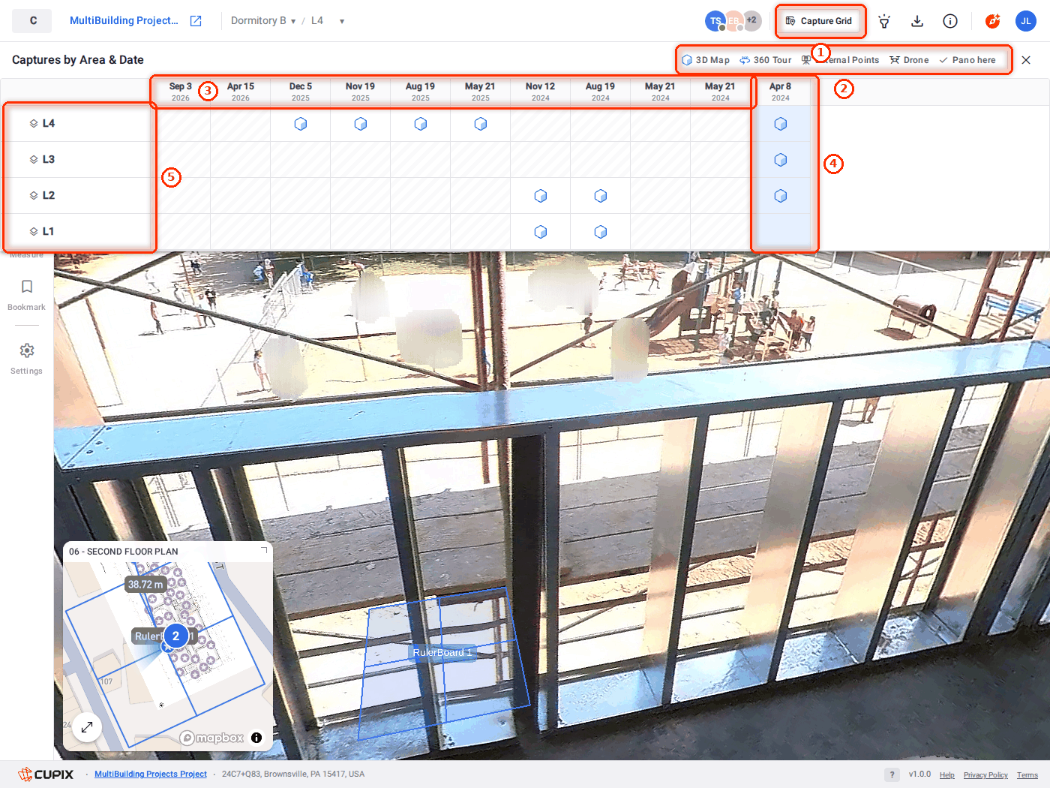Click the RulerBoard 1 label in the 3D view
The height and width of the screenshot is (788, 1050).
442,653
